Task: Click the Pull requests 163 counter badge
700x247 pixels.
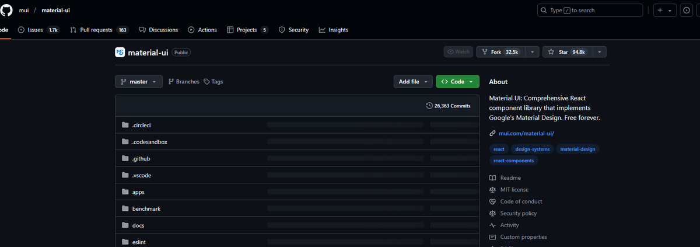Action: pyautogui.click(x=123, y=30)
